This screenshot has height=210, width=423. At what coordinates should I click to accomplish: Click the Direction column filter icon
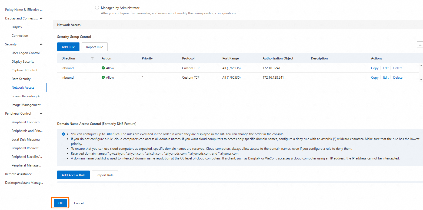92,58
